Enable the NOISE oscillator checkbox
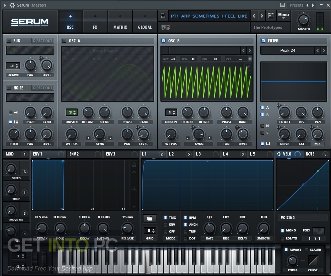The height and width of the screenshot is (276, 331). (x=9, y=88)
